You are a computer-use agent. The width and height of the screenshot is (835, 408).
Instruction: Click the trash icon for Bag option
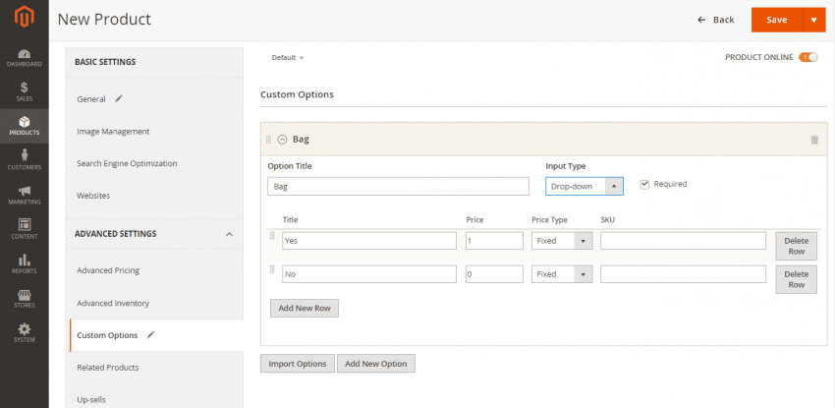813,140
